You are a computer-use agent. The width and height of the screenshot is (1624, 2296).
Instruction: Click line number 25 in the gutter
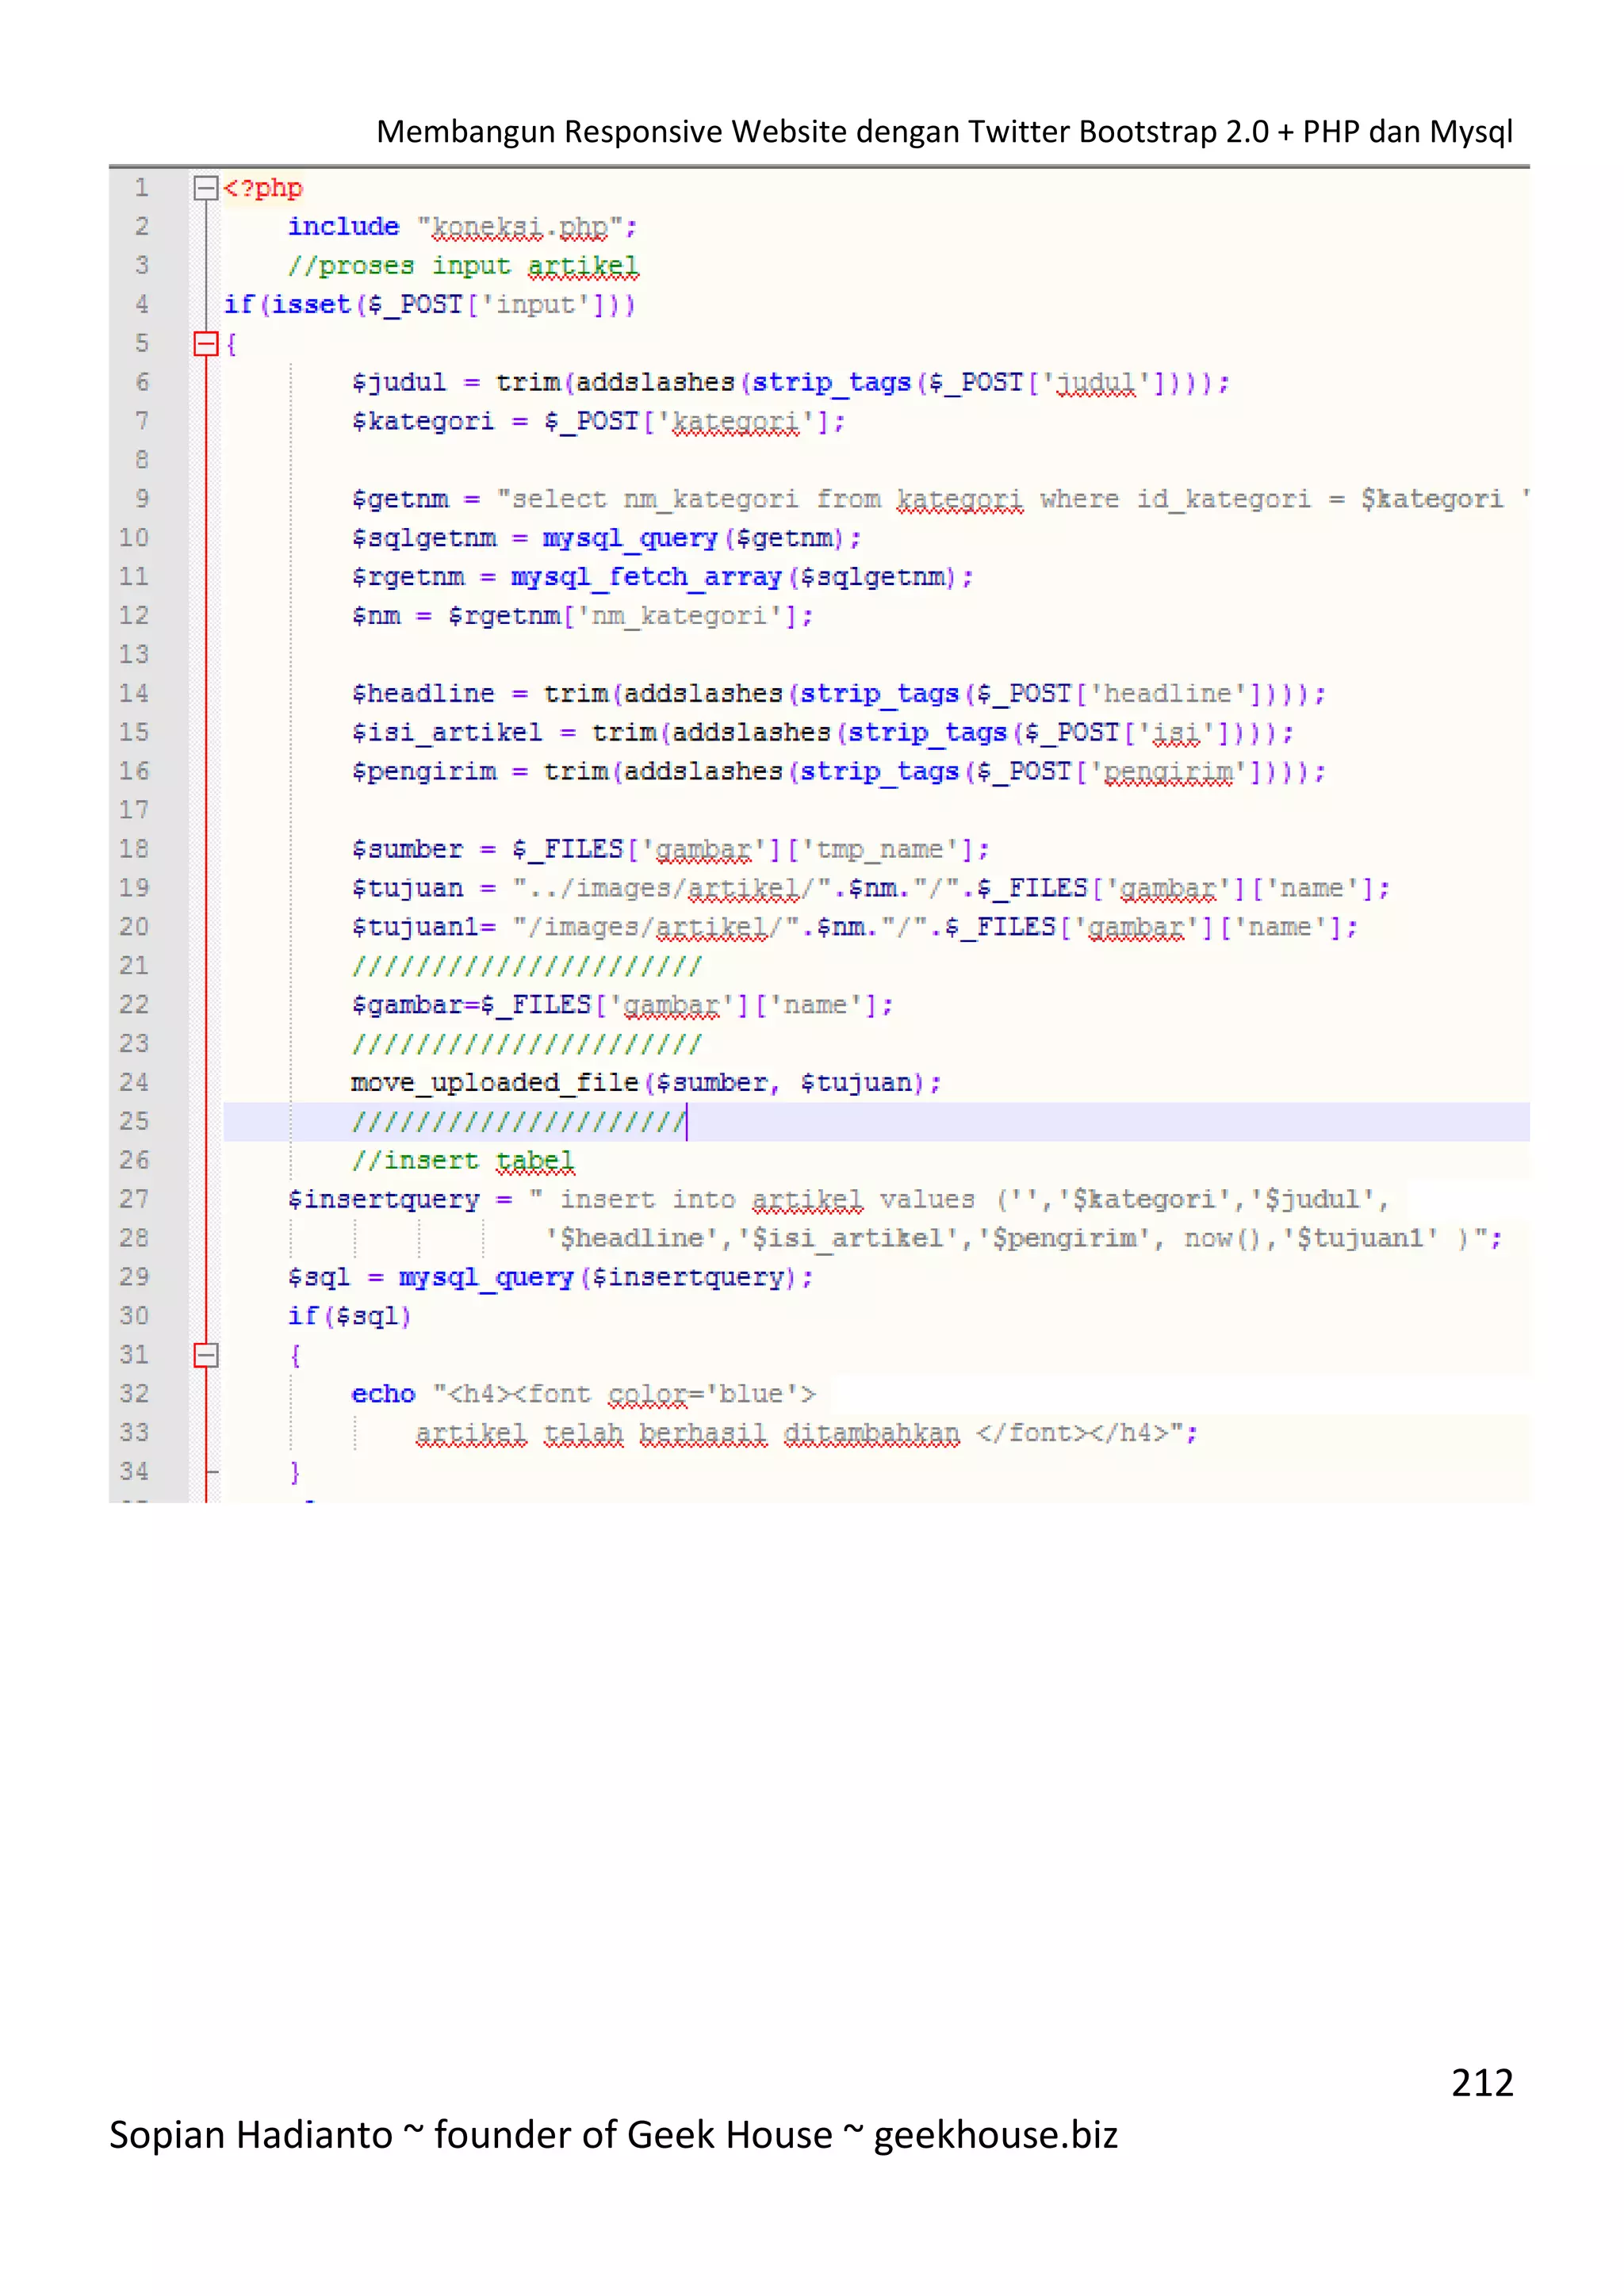click(x=134, y=1121)
